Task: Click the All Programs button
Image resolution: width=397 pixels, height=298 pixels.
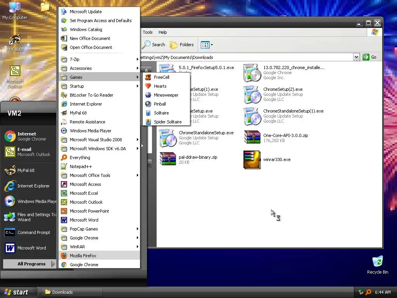Action: [x=29, y=264]
